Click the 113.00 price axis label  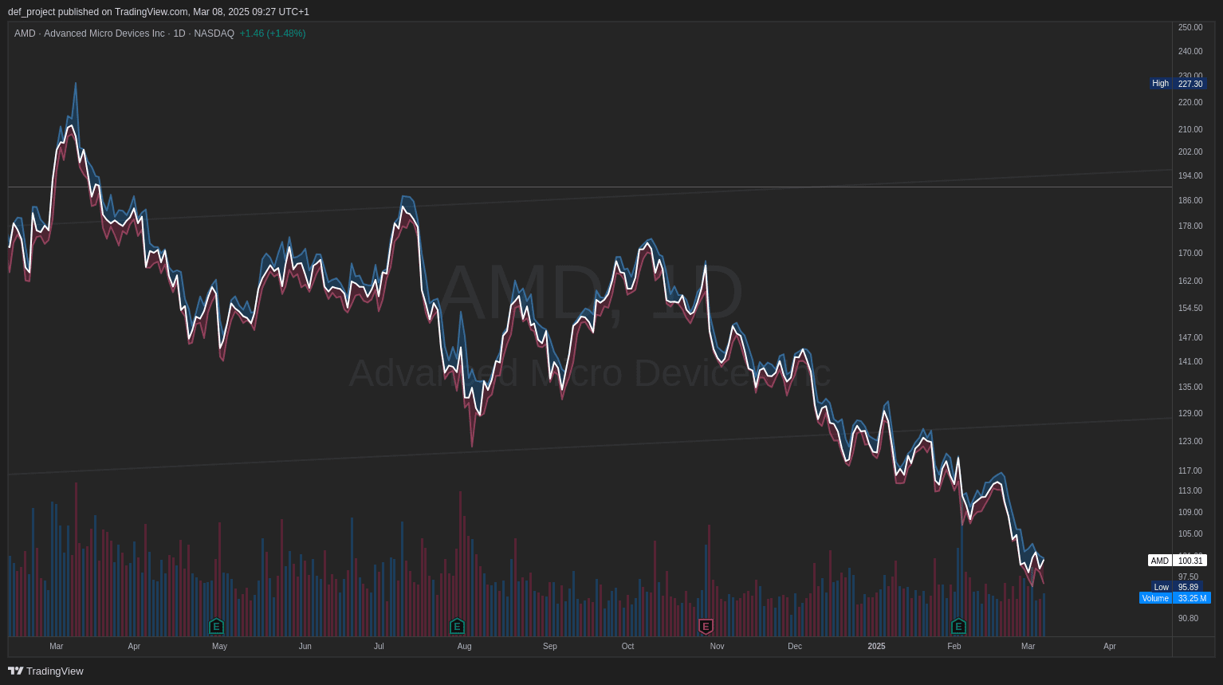tap(1190, 490)
